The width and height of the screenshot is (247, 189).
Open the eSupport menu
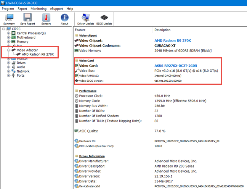click(x=56, y=9)
